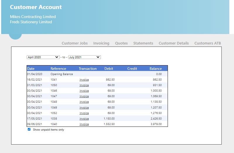Open Invoice link for reference 1048
The image size is (234, 153).
84,102
